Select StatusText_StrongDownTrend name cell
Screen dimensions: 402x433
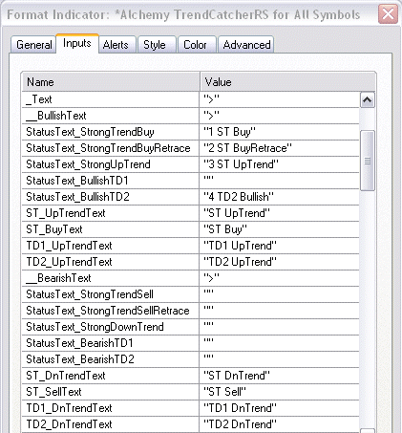[x=111, y=327]
